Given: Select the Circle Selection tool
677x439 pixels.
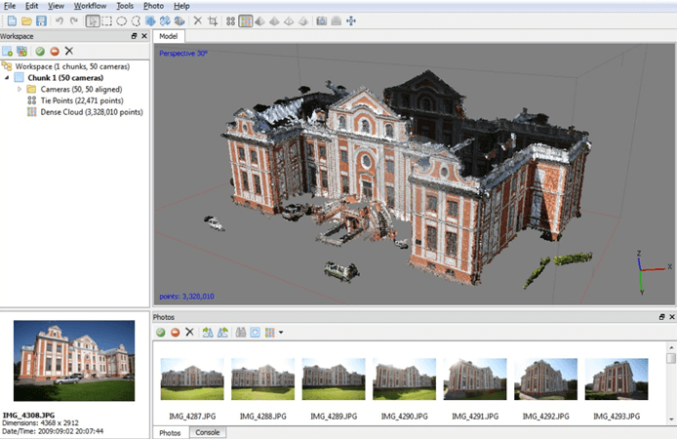Looking at the screenshot, I should pyautogui.click(x=121, y=20).
